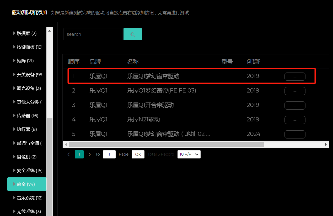
Task: Expand the 触摸屏 (2) category
Action: pos(14,33)
